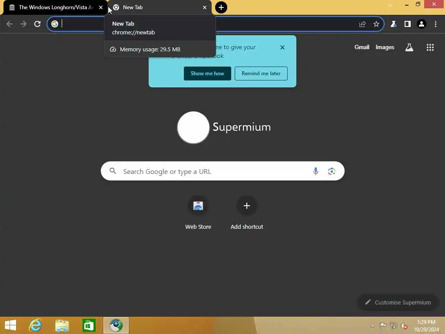Reload the current page
The image size is (445, 334).
(37, 24)
